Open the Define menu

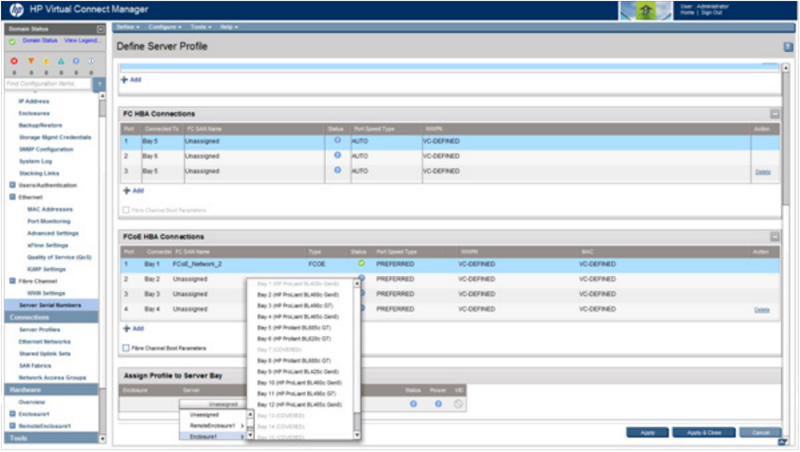pyautogui.click(x=128, y=27)
